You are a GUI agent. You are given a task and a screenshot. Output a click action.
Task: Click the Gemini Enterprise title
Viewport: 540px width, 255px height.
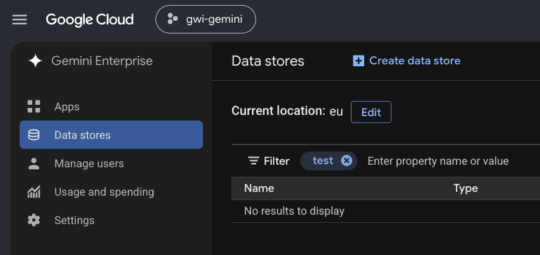pos(102,61)
